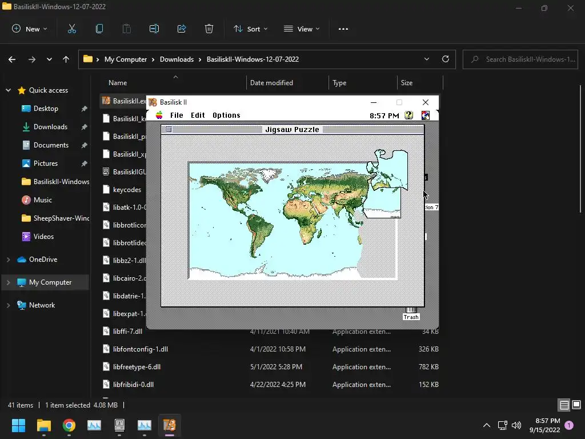Click the Copy icon in Explorer toolbar
This screenshot has height=439, width=585.
click(99, 29)
